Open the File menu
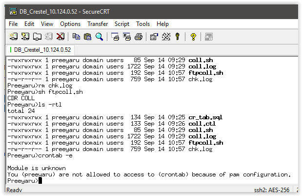 tap(13, 23)
